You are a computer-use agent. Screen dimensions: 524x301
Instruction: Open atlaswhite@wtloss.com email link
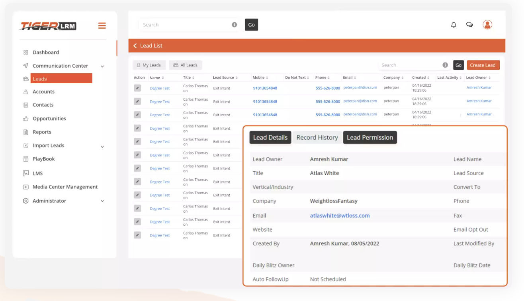(x=340, y=215)
